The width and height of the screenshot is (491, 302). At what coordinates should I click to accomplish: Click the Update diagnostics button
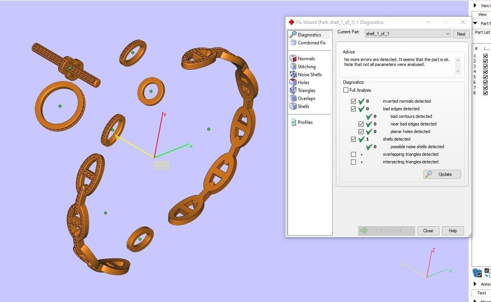[442, 174]
